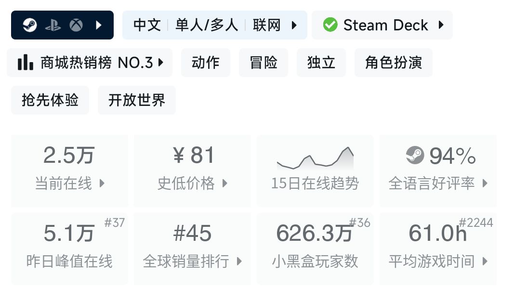Open the 全球销量排行 ranking details
Screen dimensions: 514x288
[192, 249]
